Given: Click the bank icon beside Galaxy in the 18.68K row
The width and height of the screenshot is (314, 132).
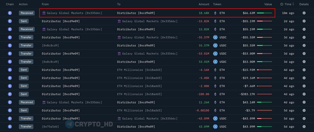Looking at the screenshot, I should click(x=44, y=13).
